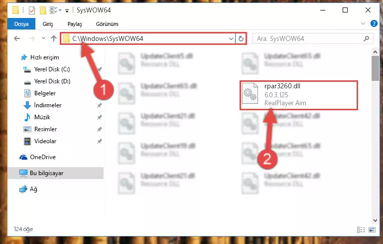Switch to details view icon
383x244 pixels.
(x=361, y=230)
